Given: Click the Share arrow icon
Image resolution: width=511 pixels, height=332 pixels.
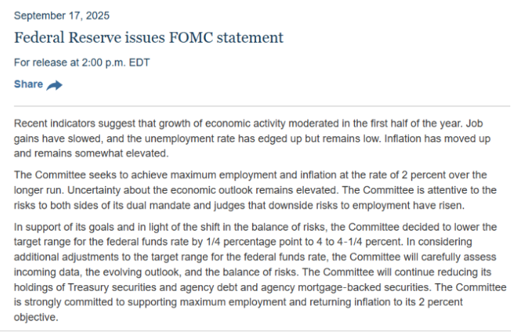Looking at the screenshot, I should pyautogui.click(x=54, y=85).
